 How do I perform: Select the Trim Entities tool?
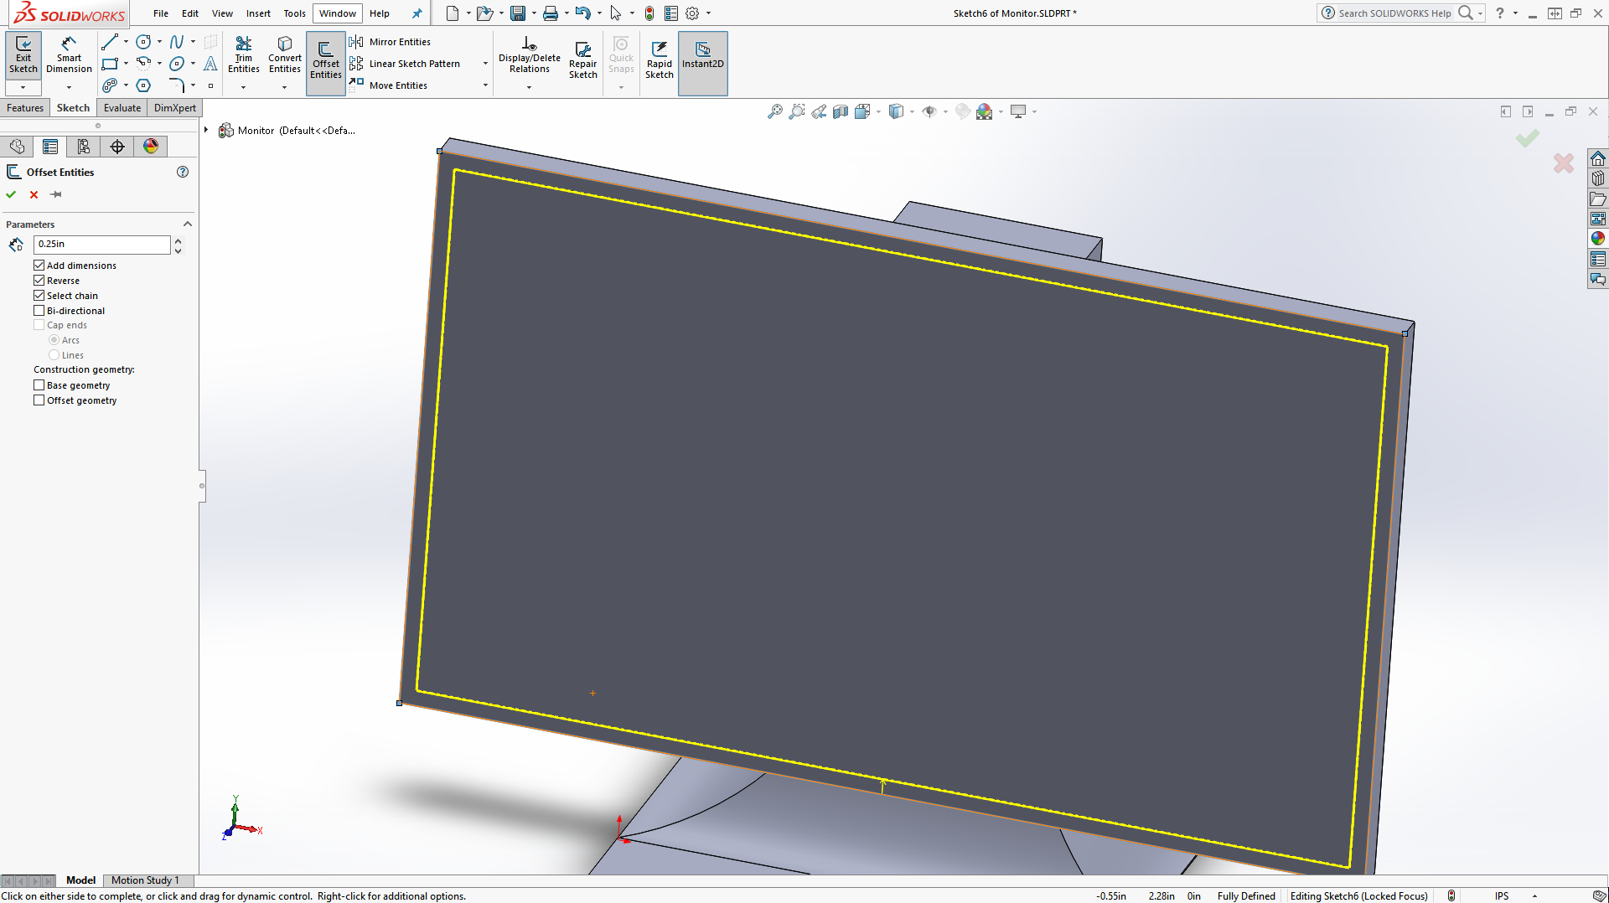click(x=243, y=55)
